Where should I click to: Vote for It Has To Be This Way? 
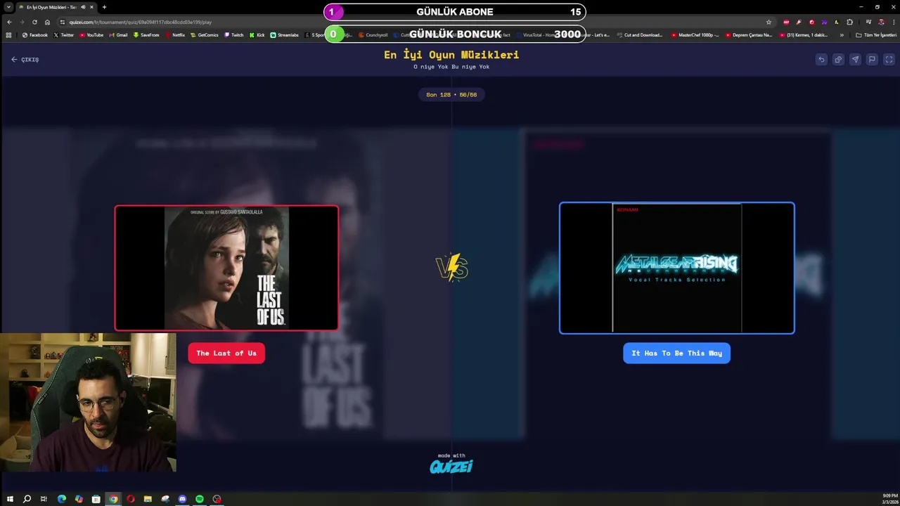[676, 353]
